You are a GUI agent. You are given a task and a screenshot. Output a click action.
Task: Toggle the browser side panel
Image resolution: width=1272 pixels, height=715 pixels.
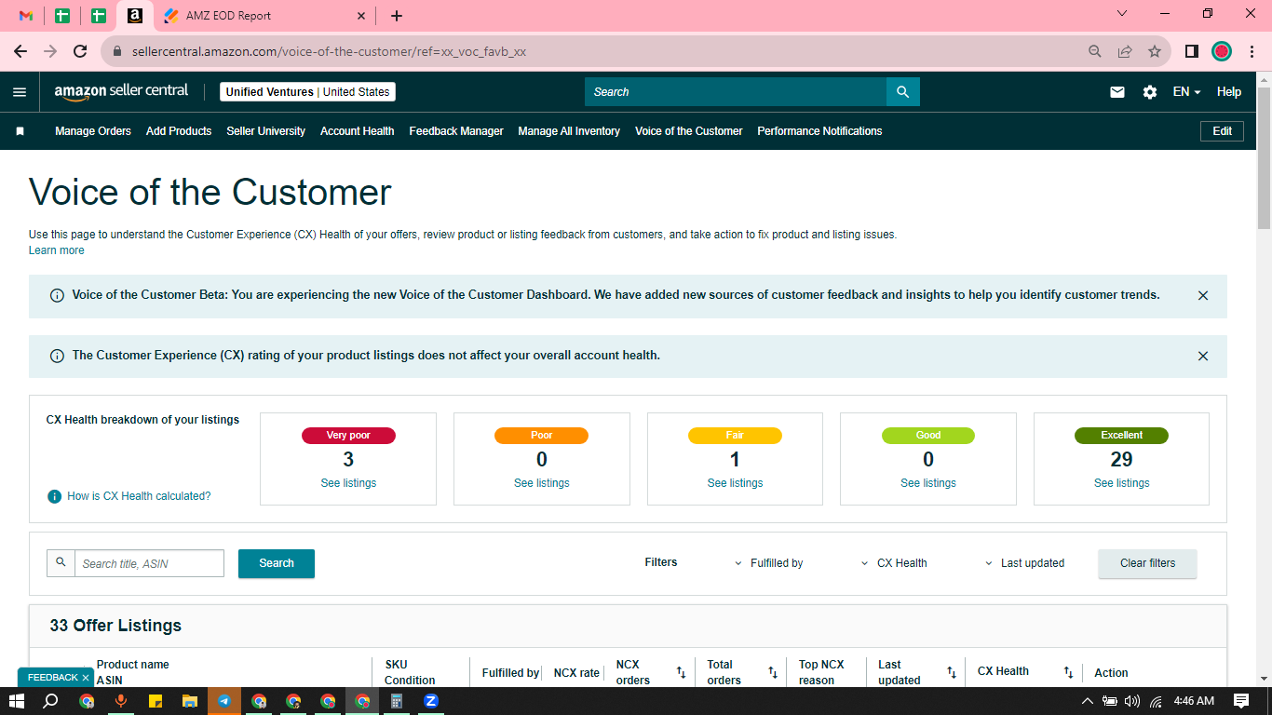[1191, 52]
